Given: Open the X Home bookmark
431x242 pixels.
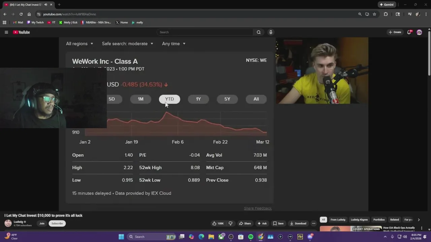Looking at the screenshot, I should click(122, 23).
